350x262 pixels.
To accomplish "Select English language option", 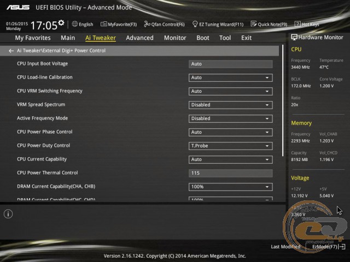I will (86, 24).
